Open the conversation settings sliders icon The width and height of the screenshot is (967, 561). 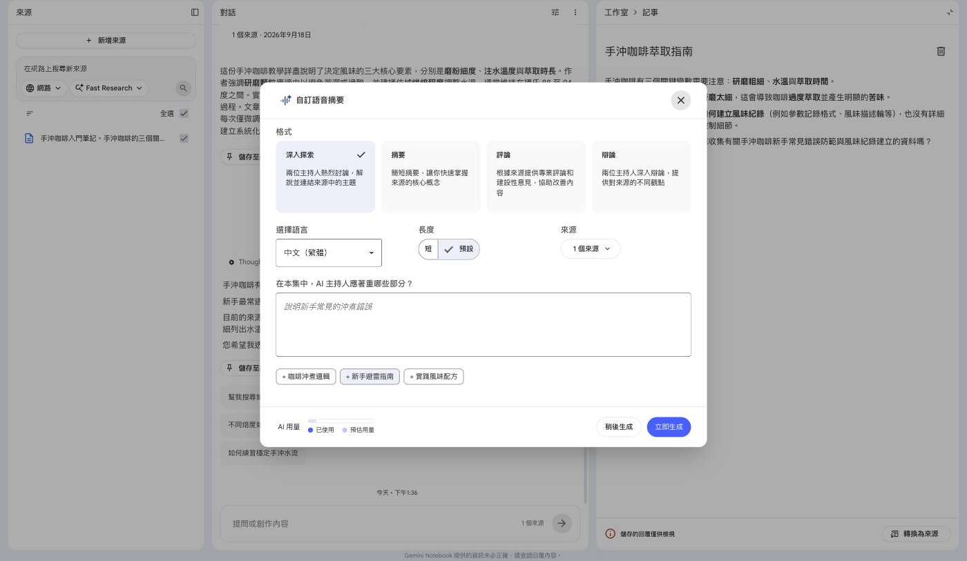555,12
